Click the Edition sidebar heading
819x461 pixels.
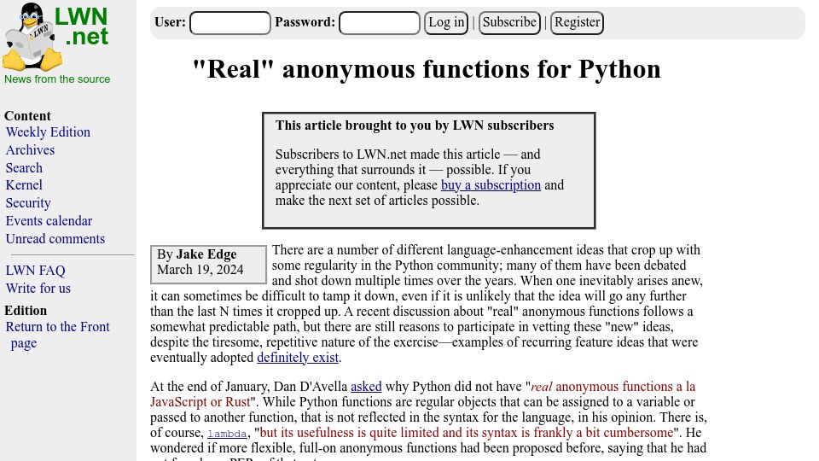tap(26, 311)
